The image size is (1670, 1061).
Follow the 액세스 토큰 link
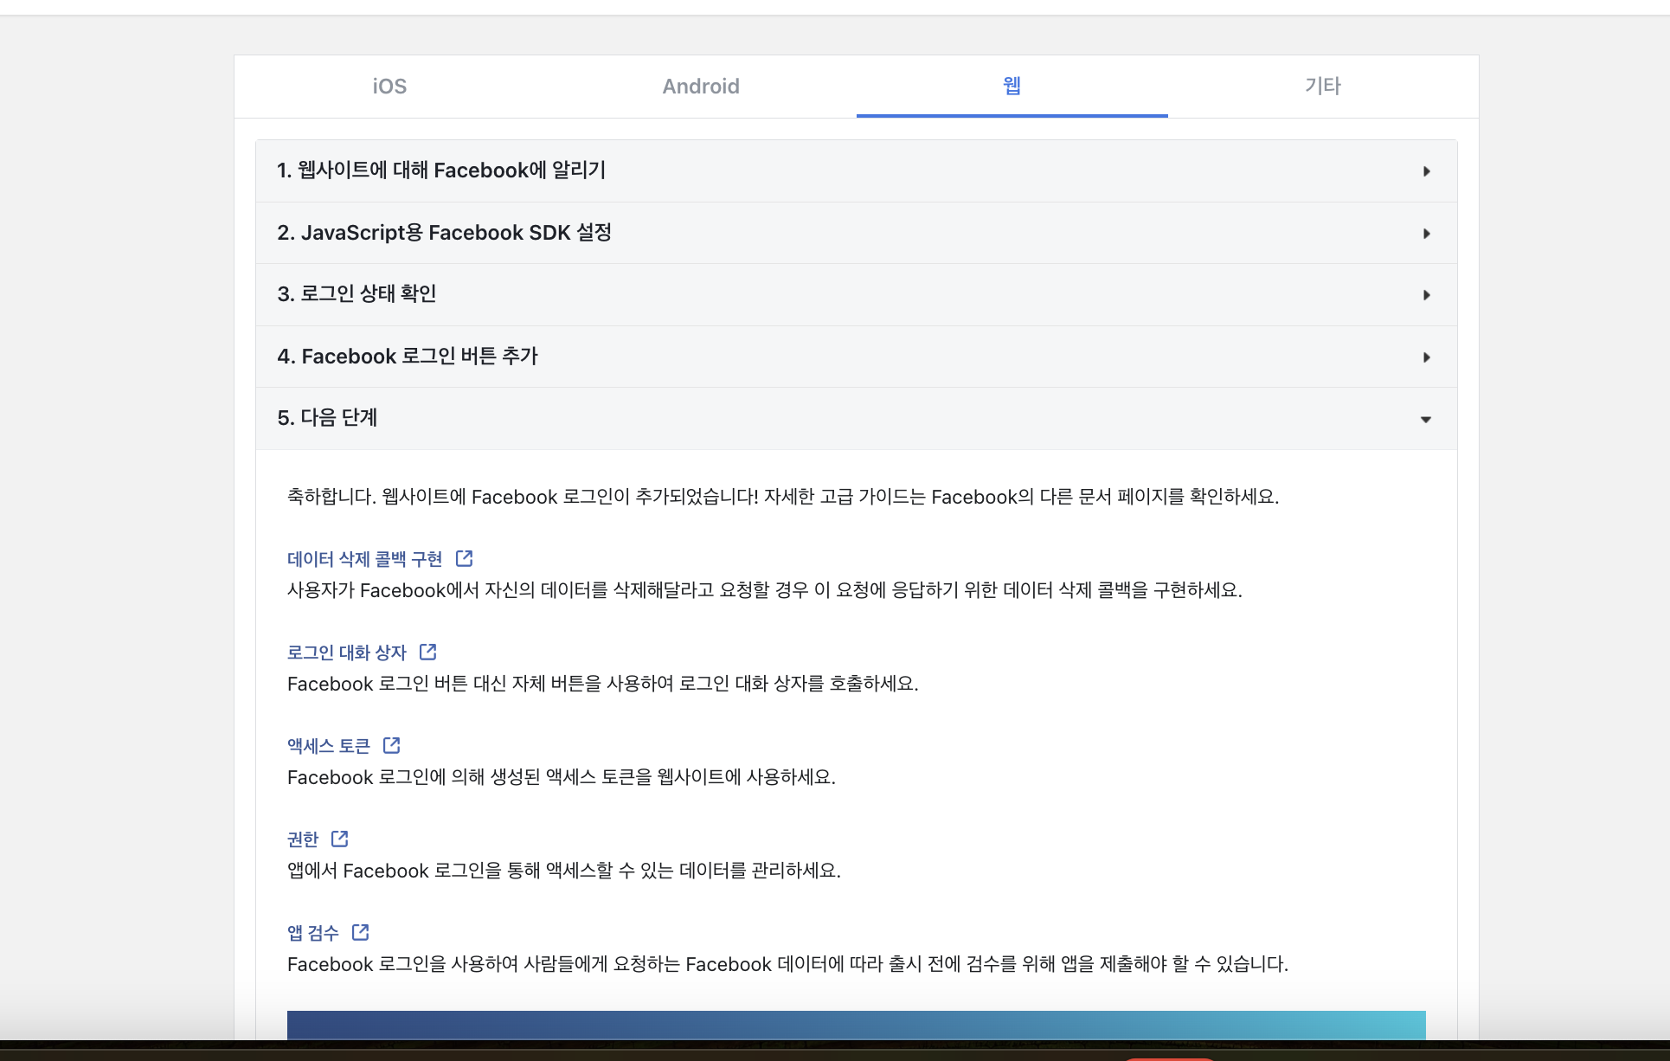pyautogui.click(x=329, y=746)
